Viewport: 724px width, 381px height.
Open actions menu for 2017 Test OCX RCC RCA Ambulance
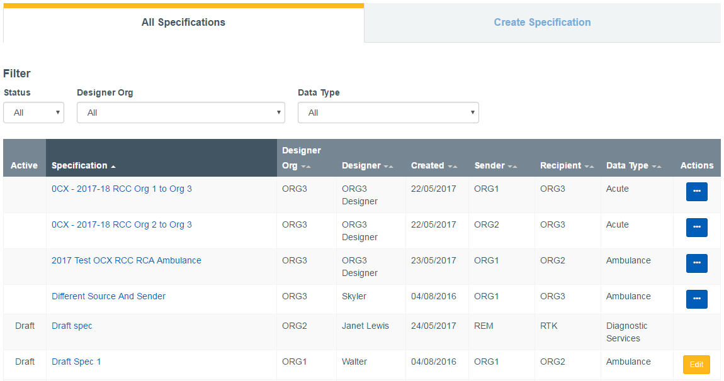696,263
